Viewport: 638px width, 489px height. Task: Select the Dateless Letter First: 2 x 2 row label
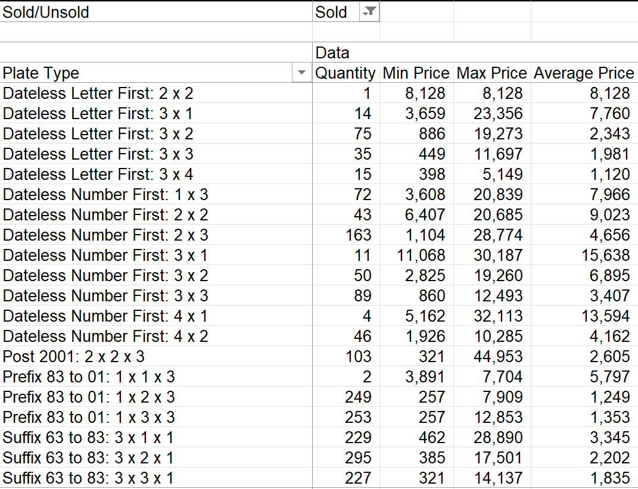(x=98, y=94)
